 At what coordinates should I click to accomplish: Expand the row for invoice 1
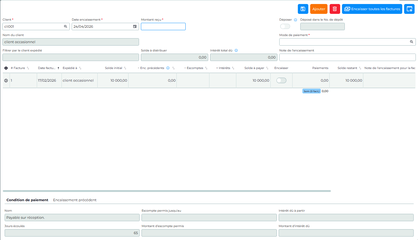pyautogui.click(x=6, y=80)
